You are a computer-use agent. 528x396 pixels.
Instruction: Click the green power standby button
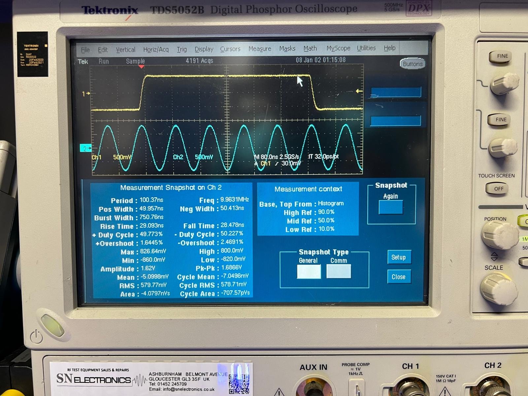[x=52, y=325]
